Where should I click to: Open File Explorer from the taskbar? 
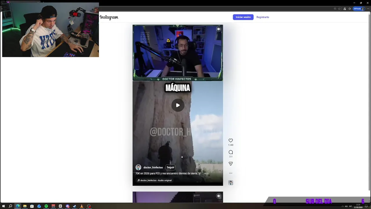coord(25,206)
